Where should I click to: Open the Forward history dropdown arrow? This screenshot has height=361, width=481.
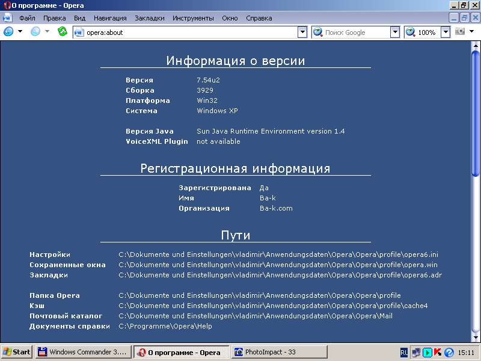point(47,31)
